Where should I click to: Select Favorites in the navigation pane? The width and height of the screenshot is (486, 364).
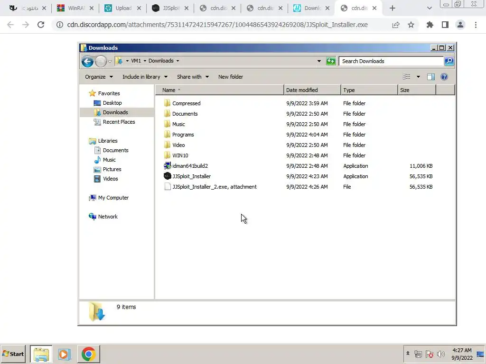tap(109, 93)
